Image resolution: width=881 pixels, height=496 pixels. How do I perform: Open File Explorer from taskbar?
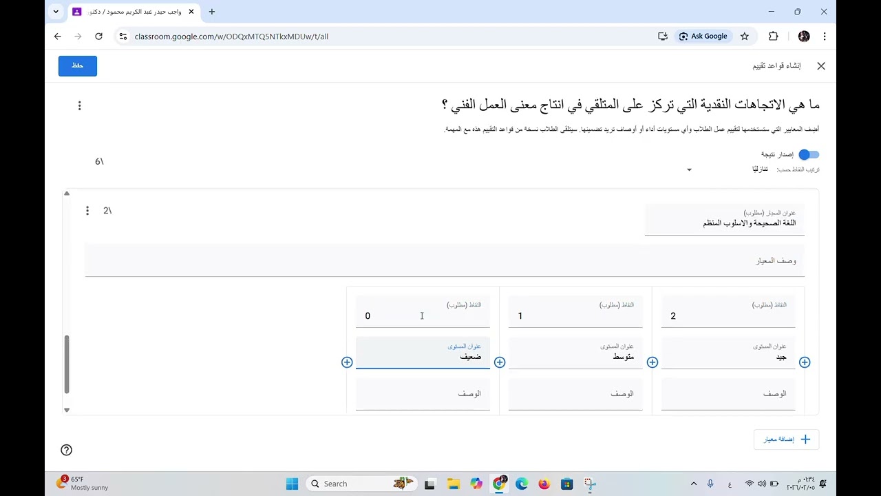pos(453,484)
